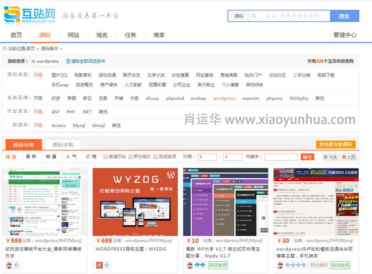This screenshot has width=372, height=274.
Task: Filter source type by 手机wap
Action: coord(60,85)
